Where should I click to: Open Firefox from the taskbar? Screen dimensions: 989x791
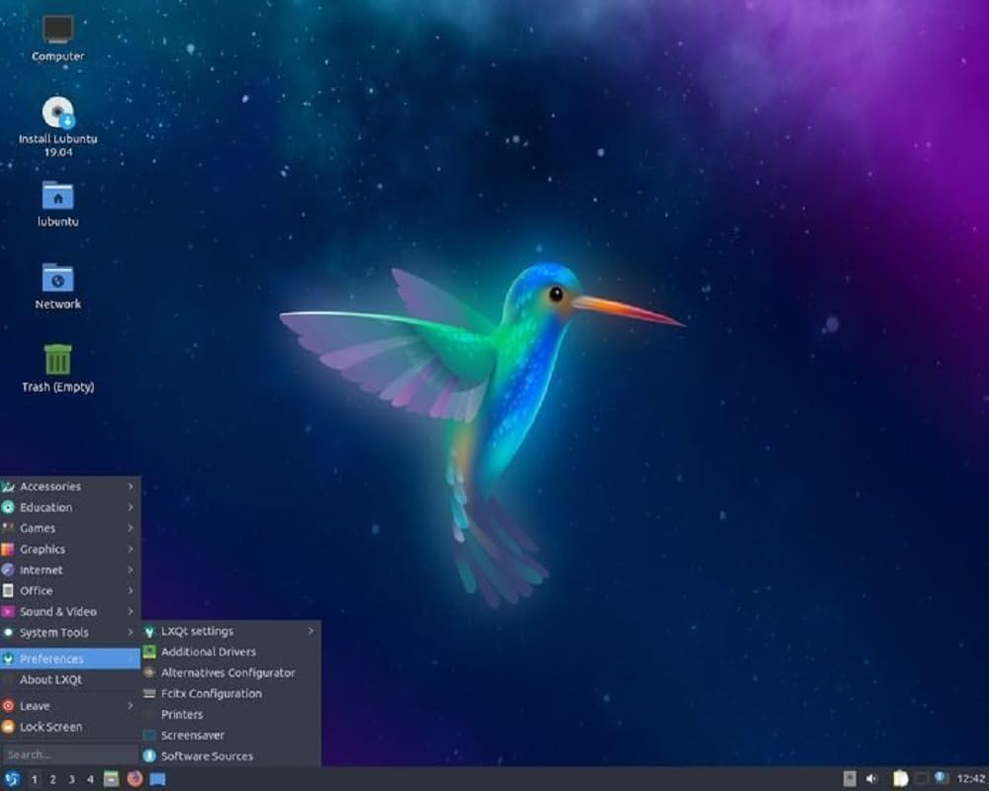135,779
